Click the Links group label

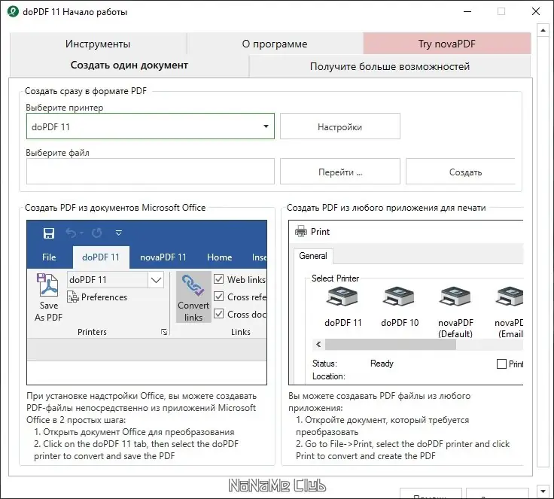241,332
